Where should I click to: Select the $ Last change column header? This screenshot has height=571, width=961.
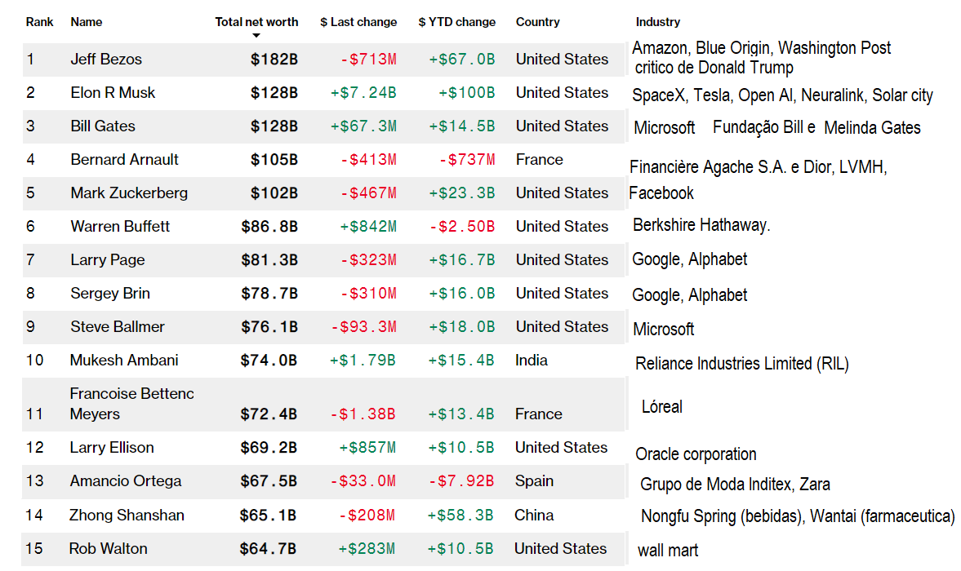(358, 22)
